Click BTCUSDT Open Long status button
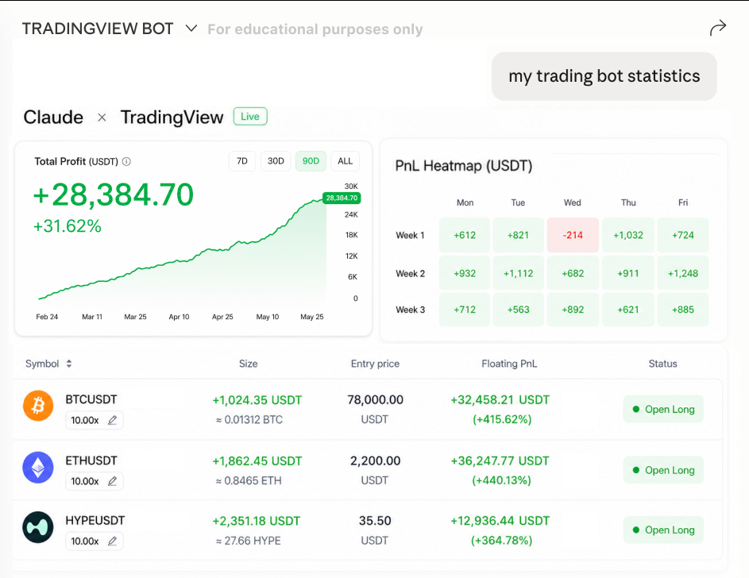Image resolution: width=749 pixels, height=578 pixels. [663, 409]
